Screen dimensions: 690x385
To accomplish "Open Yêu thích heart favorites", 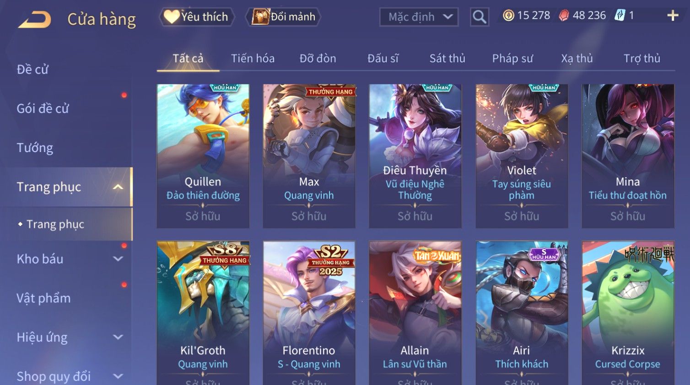I will (197, 17).
